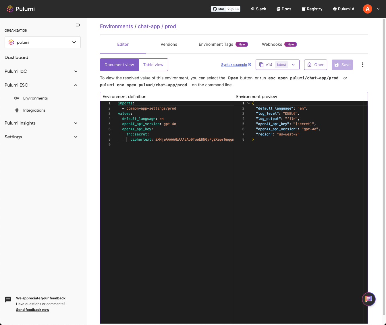Click the "log_output": "file" preview line
Image resolution: width=386 pixels, height=325 pixels.
tap(277, 119)
